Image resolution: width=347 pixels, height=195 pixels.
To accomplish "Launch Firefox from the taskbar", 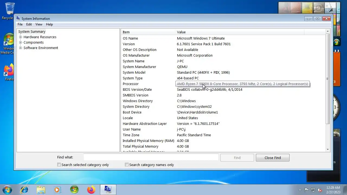I will coord(91,190).
